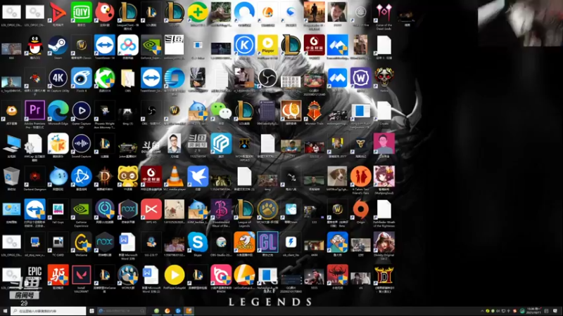Image resolution: width=563 pixels, height=316 pixels.
Task: Launch the Kugou blue K music shortcut
Action: click(x=244, y=45)
